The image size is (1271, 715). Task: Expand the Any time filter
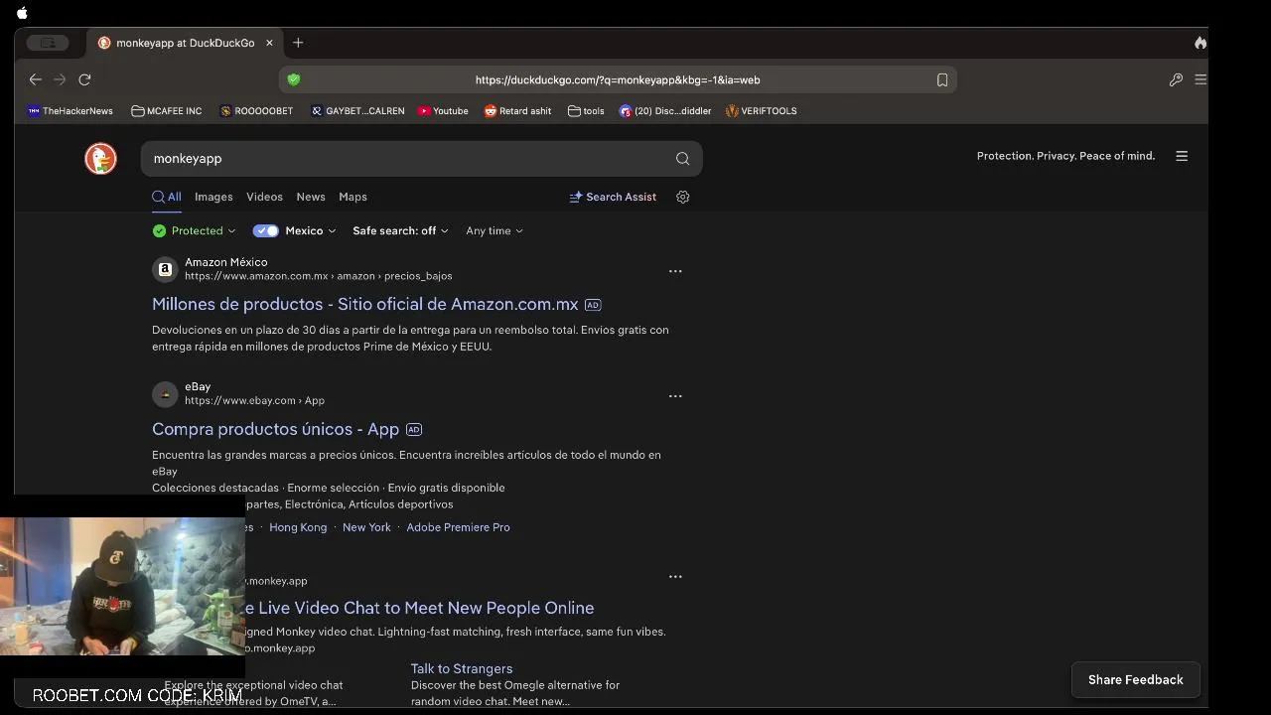click(x=494, y=230)
